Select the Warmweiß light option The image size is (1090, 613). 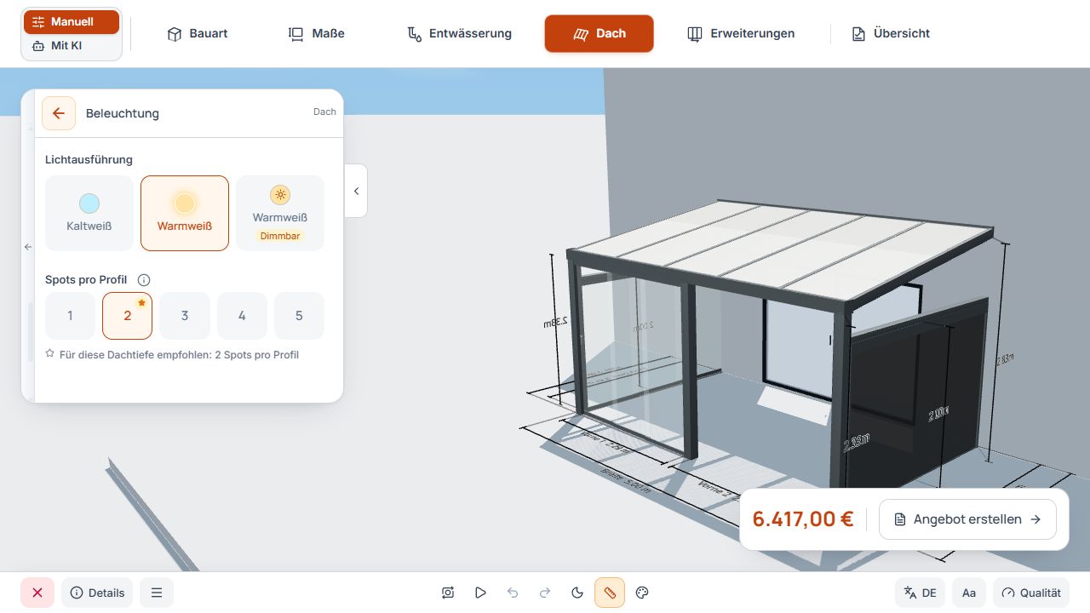[x=185, y=213]
